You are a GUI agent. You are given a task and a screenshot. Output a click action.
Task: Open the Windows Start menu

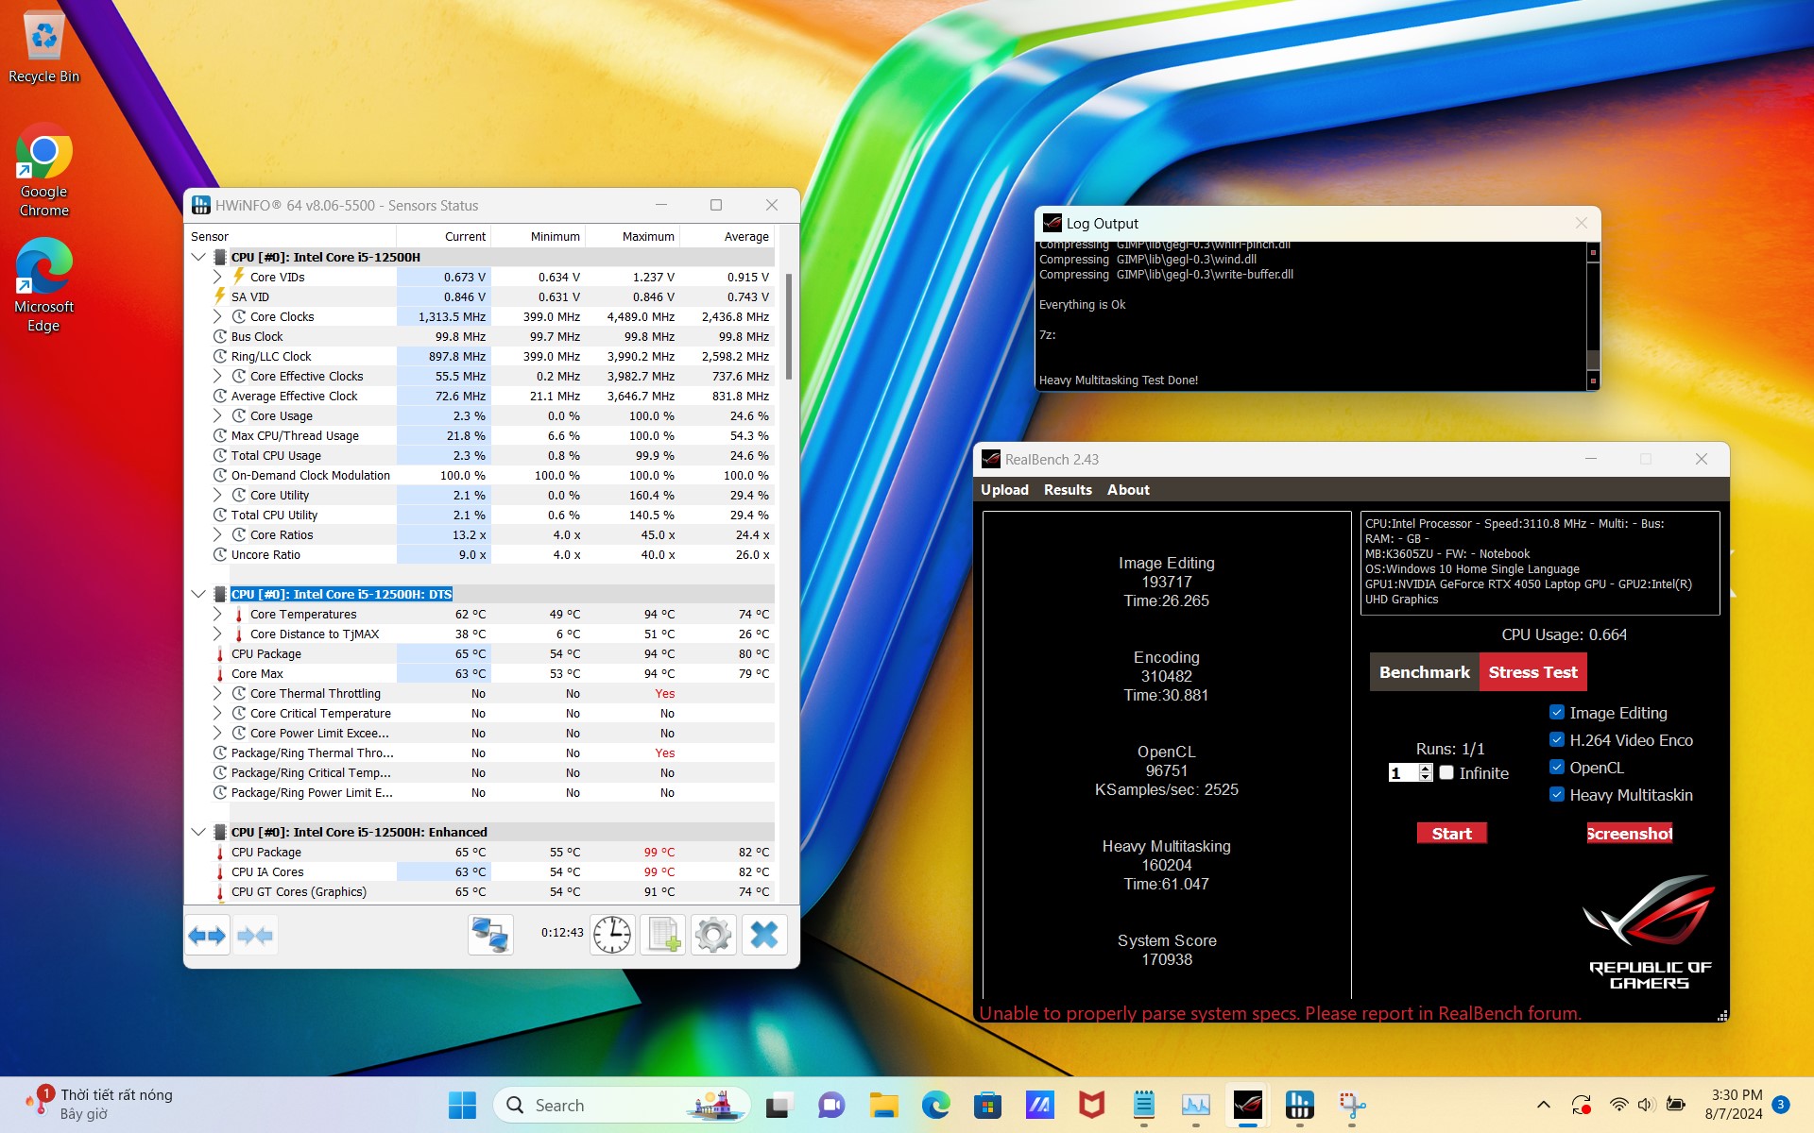pyautogui.click(x=462, y=1105)
